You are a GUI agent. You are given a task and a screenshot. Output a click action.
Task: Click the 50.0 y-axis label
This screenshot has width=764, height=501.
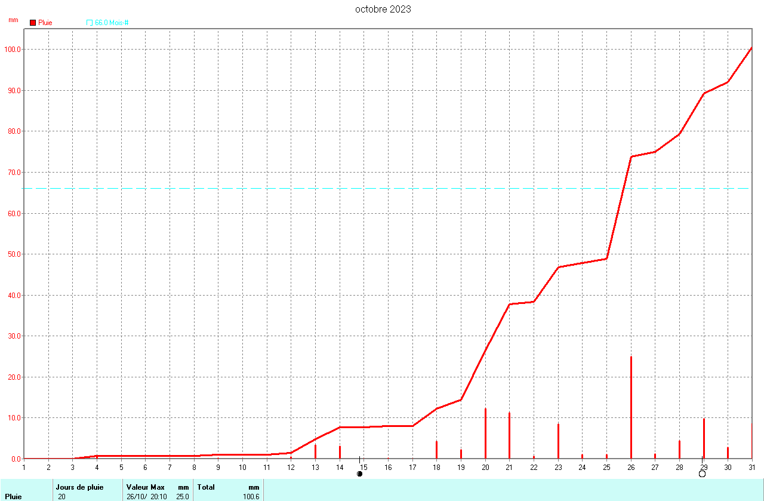pyautogui.click(x=14, y=254)
